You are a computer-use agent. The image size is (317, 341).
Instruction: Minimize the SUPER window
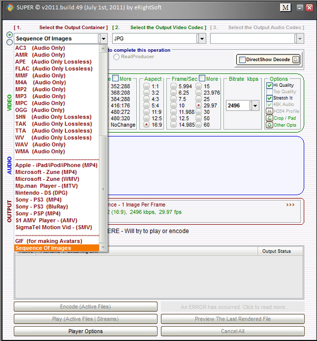click(300, 7)
